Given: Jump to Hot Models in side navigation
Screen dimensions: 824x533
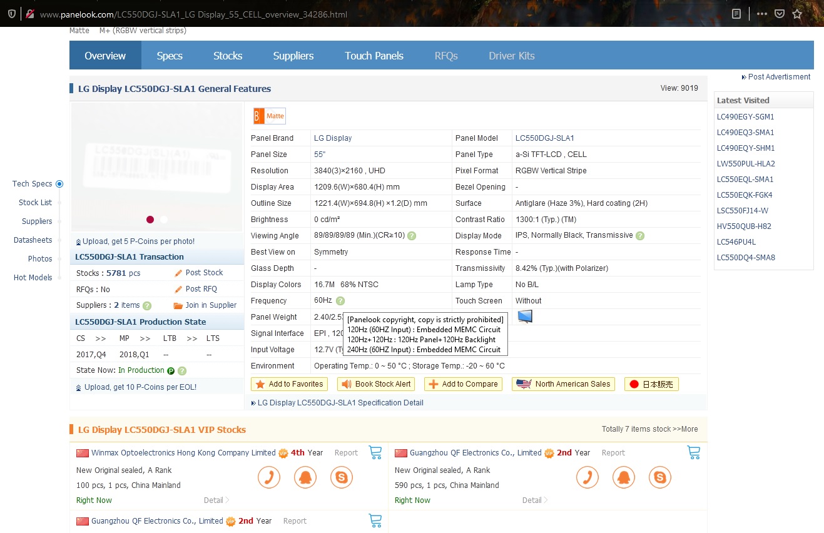Looking at the screenshot, I should tap(33, 278).
